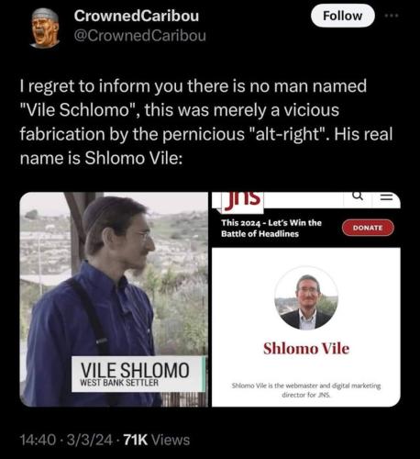Click the Shlomo Vile name heading

point(306,349)
